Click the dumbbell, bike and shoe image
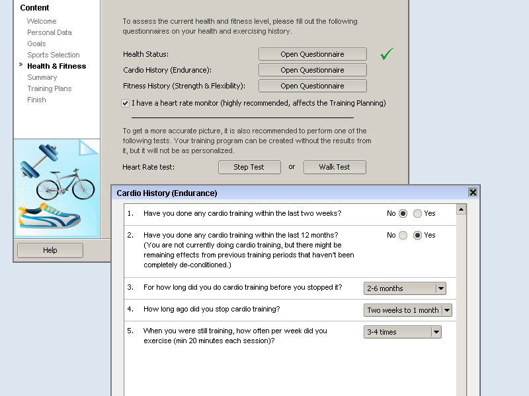 pyautogui.click(x=57, y=188)
